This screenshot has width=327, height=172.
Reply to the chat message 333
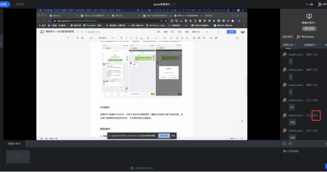[x=309, y=131]
